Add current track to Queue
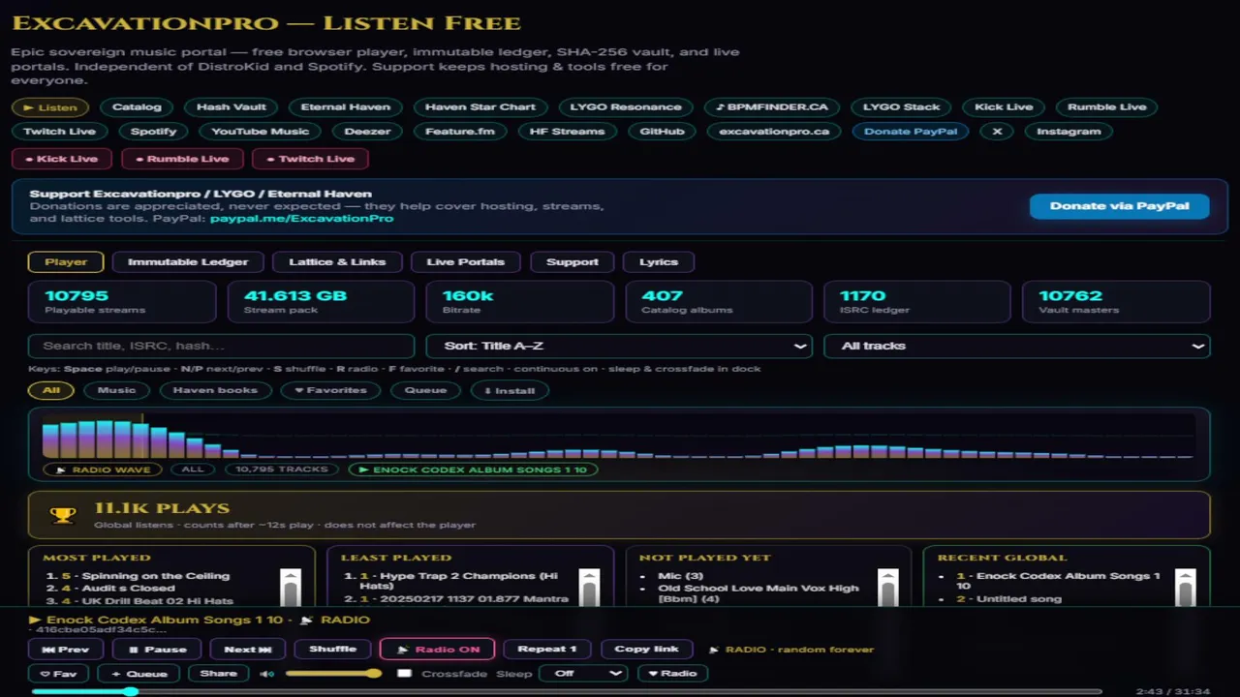This screenshot has width=1240, height=697. [139, 674]
